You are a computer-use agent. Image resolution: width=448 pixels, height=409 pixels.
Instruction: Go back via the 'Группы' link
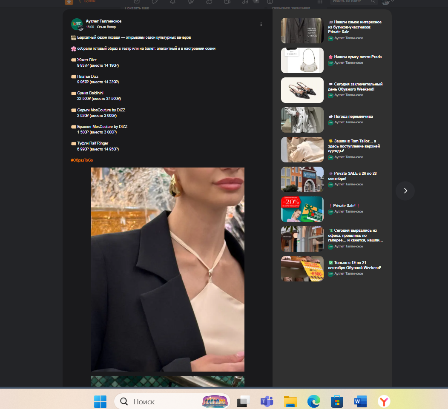87,1
